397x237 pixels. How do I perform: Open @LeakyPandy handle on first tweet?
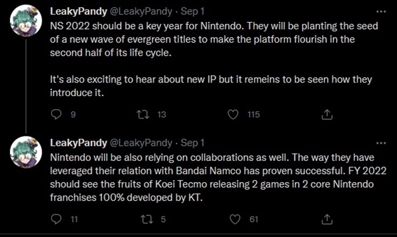pyautogui.click(x=141, y=11)
